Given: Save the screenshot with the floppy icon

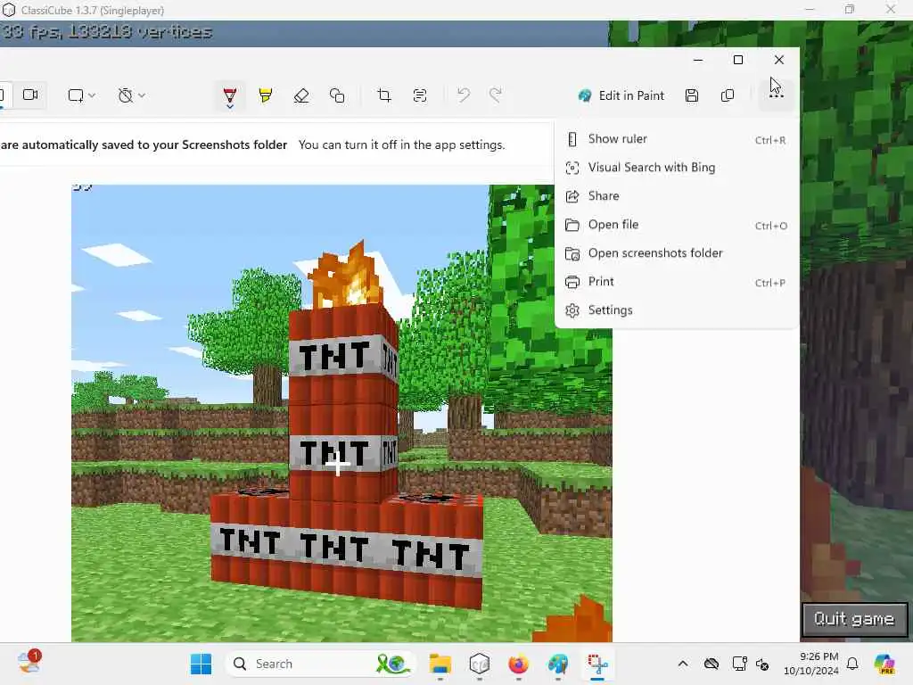Looking at the screenshot, I should click(x=692, y=95).
